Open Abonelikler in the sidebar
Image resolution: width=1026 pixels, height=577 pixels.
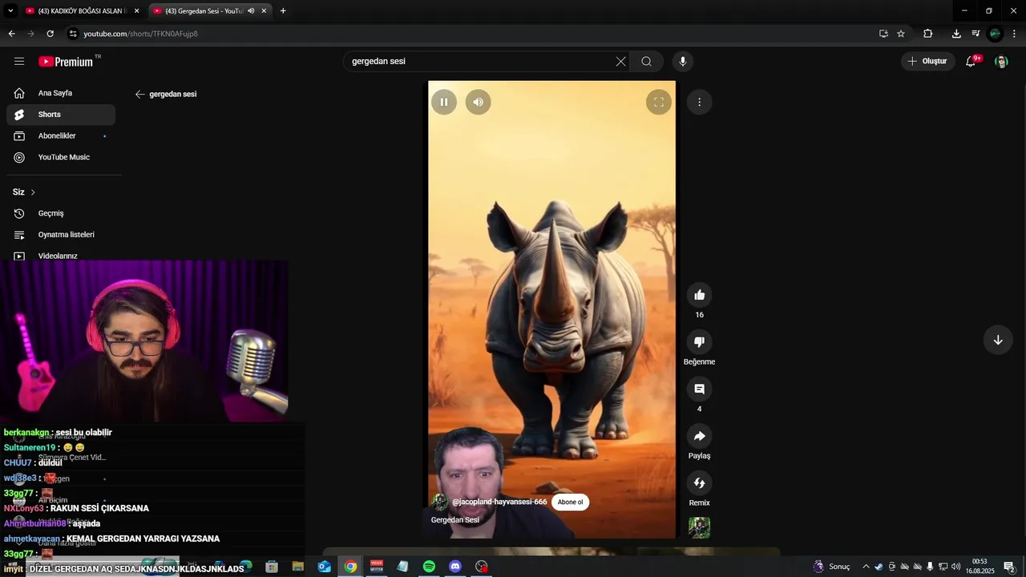(61, 136)
